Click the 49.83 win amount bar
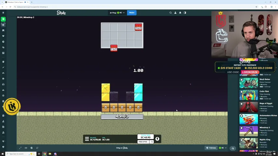Screen dimensions: 278x156 tap(122, 117)
